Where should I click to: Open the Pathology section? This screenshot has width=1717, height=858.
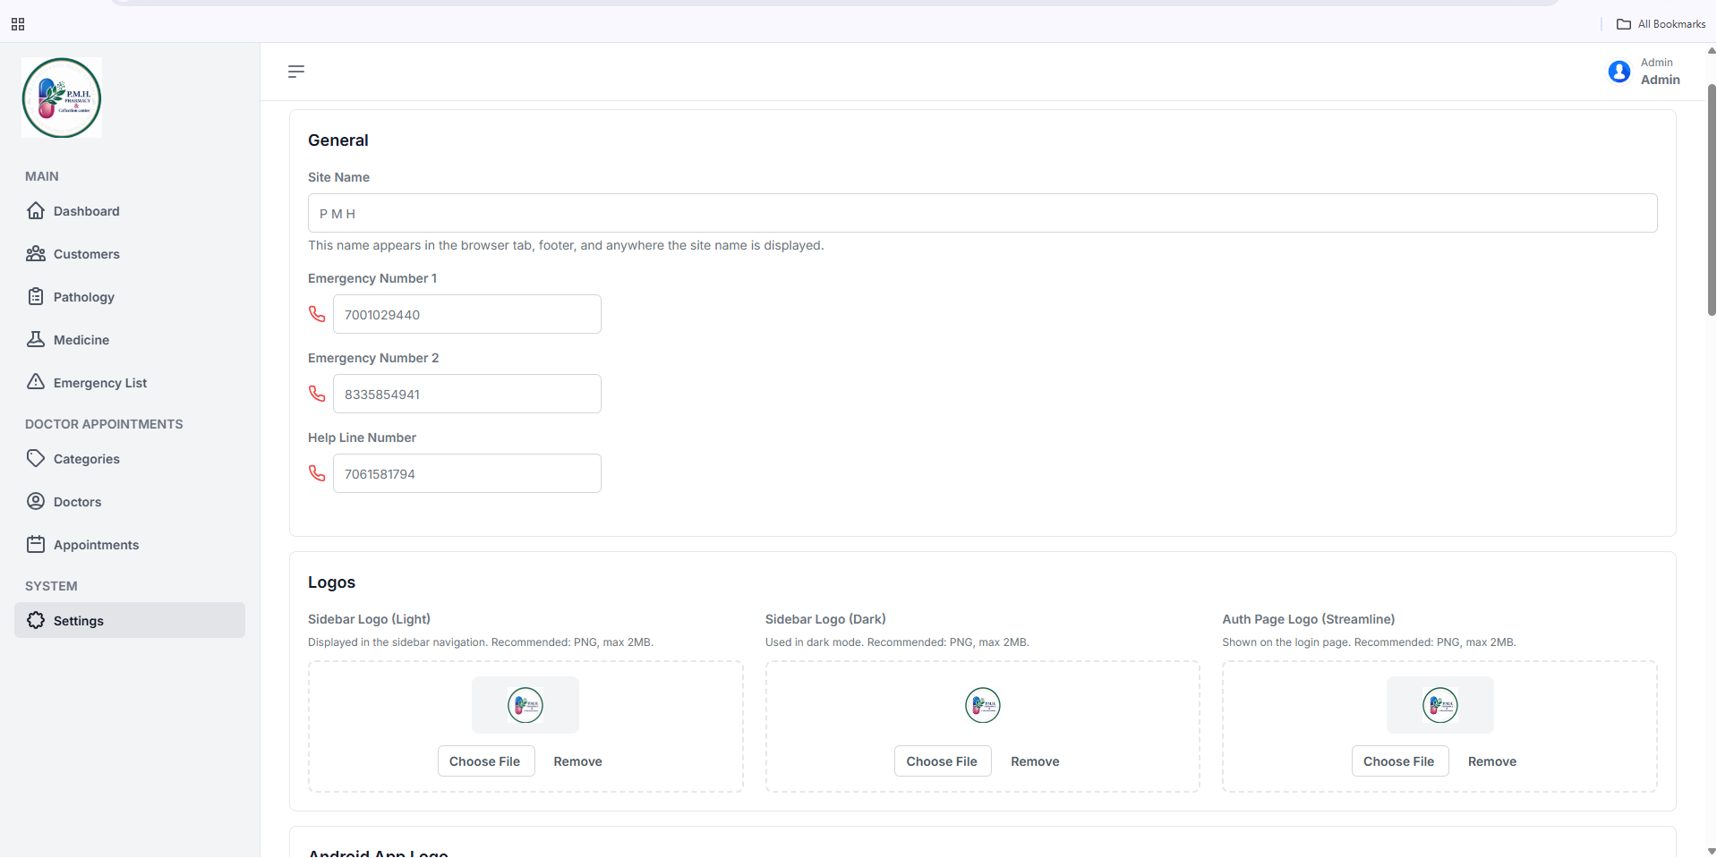click(130, 296)
